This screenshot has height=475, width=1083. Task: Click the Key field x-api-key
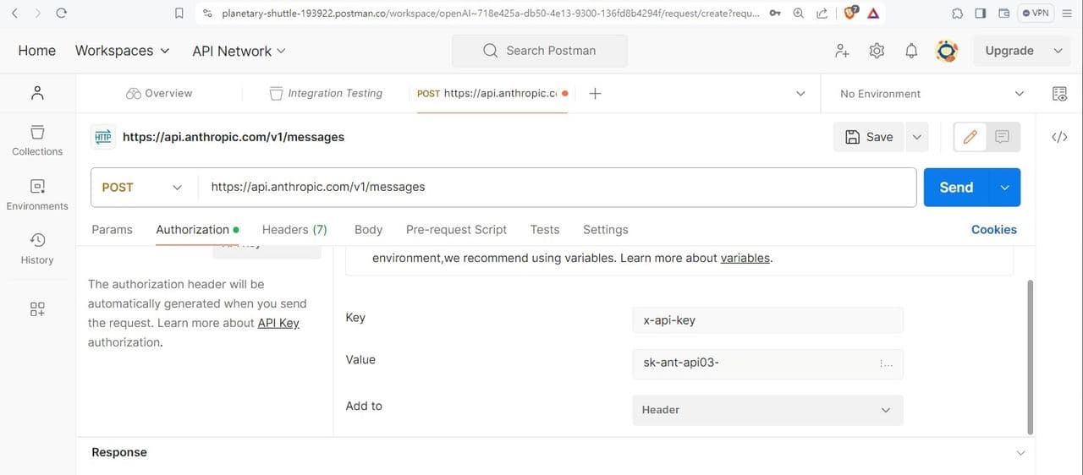767,320
